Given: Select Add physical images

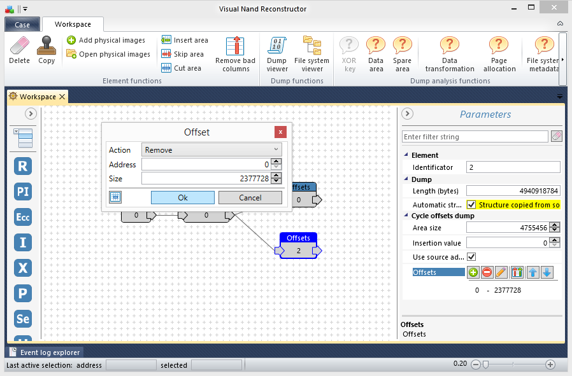Looking at the screenshot, I should (106, 40).
